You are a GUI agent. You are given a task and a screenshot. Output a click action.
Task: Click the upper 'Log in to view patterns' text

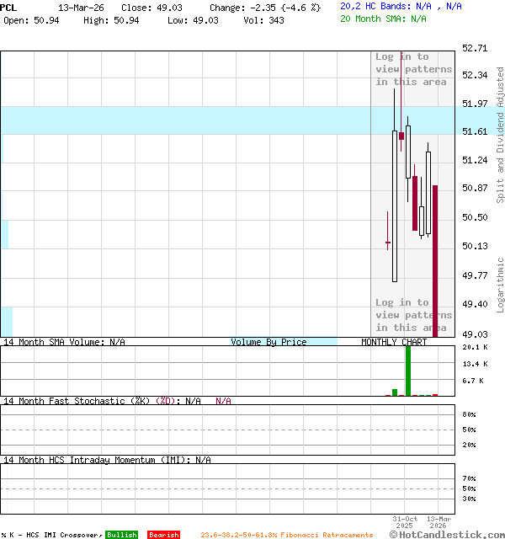coord(413,70)
